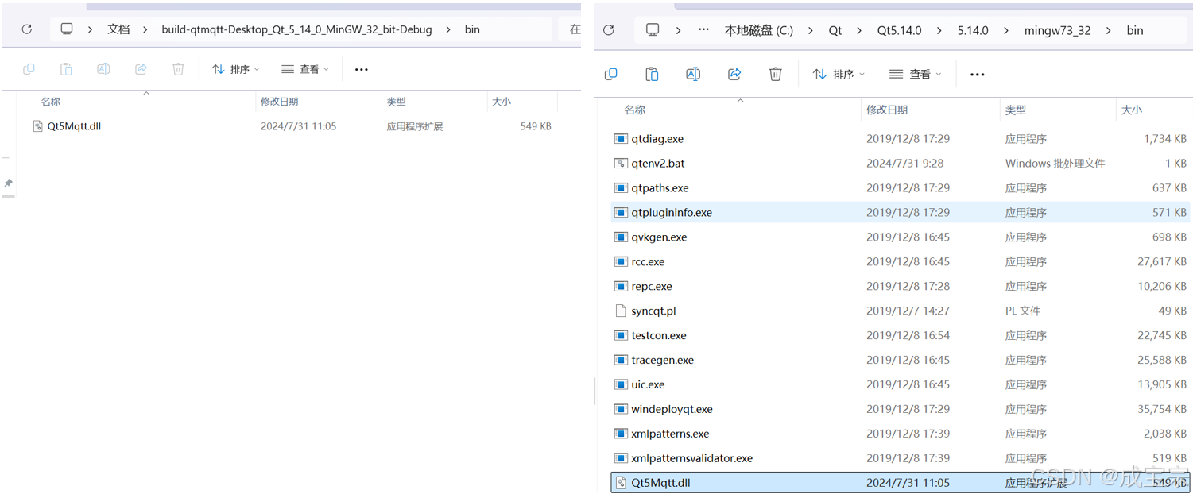Image resolution: width=1193 pixels, height=498 pixels.
Task: Click Rename icon in left window toolbar
Action: [x=103, y=69]
